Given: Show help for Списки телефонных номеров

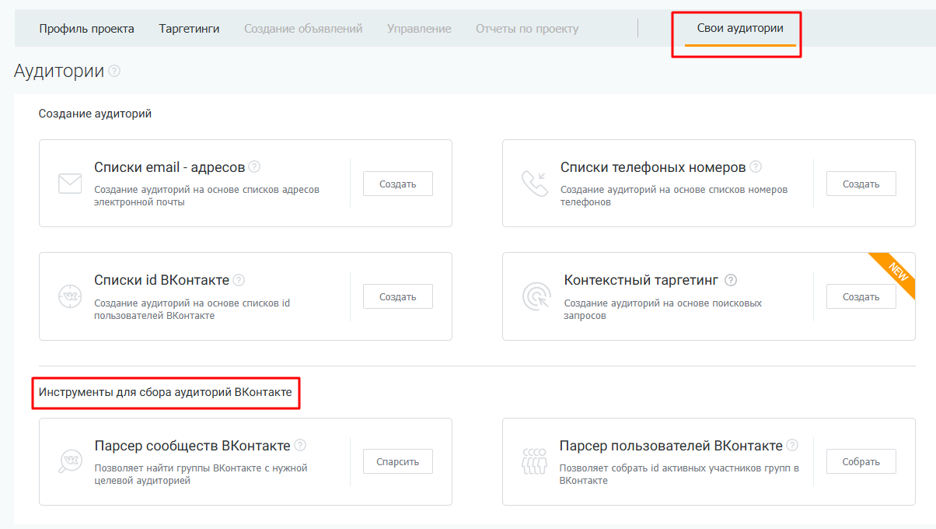Looking at the screenshot, I should (x=756, y=166).
